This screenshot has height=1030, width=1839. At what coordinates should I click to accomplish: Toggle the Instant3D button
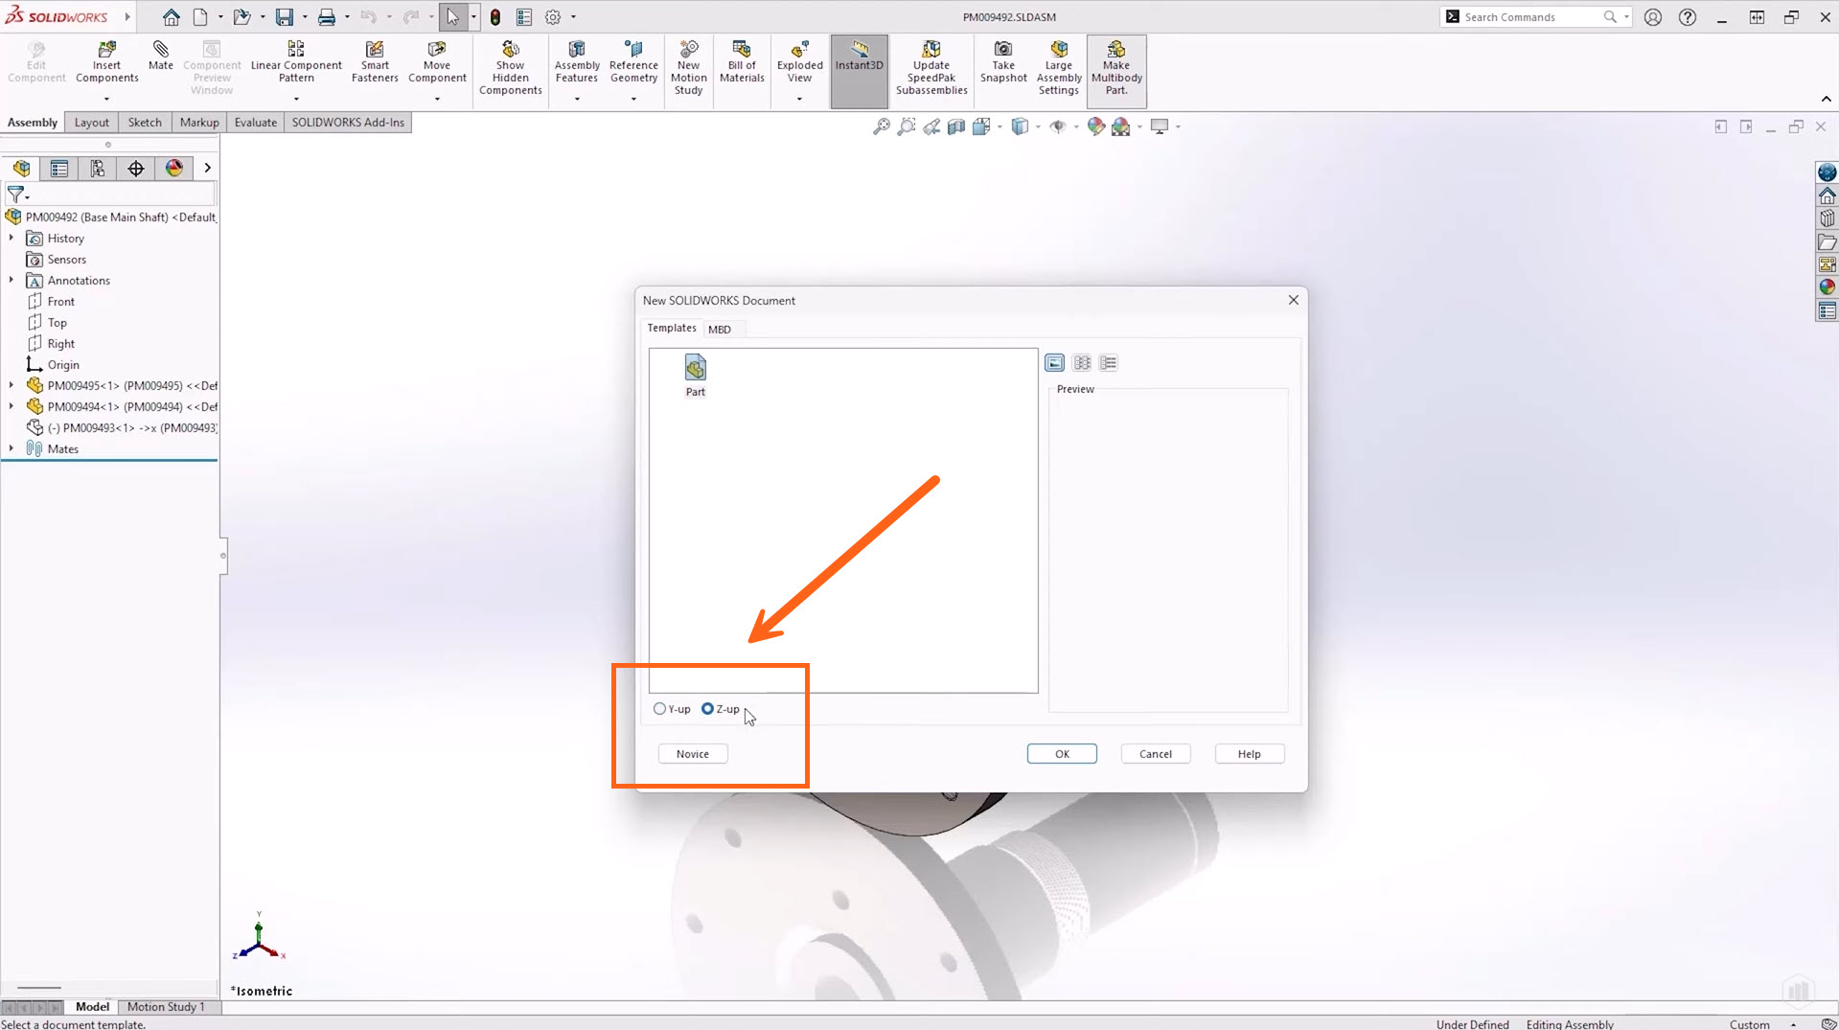[859, 50]
